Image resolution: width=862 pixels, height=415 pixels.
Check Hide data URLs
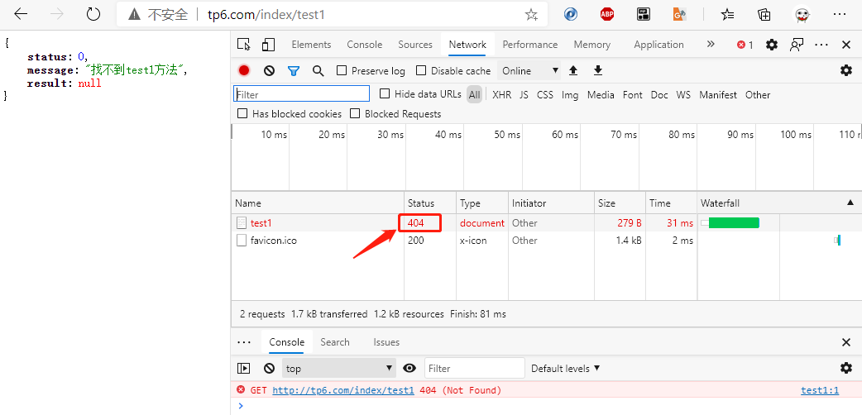point(385,94)
